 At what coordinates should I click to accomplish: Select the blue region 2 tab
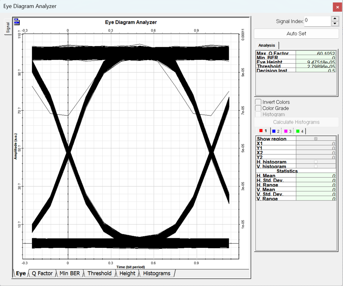(x=276, y=131)
